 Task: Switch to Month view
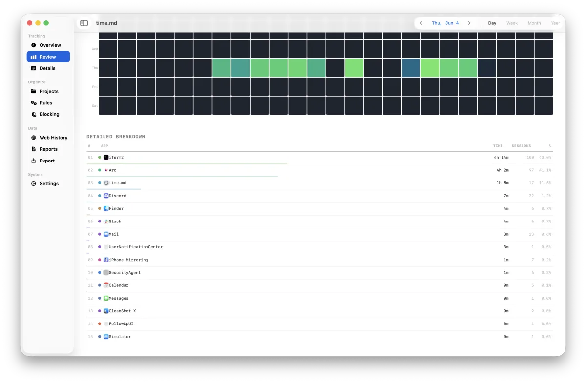[x=534, y=23]
